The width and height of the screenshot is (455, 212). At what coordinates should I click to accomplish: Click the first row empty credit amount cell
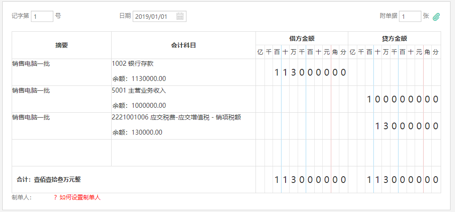[394, 72]
